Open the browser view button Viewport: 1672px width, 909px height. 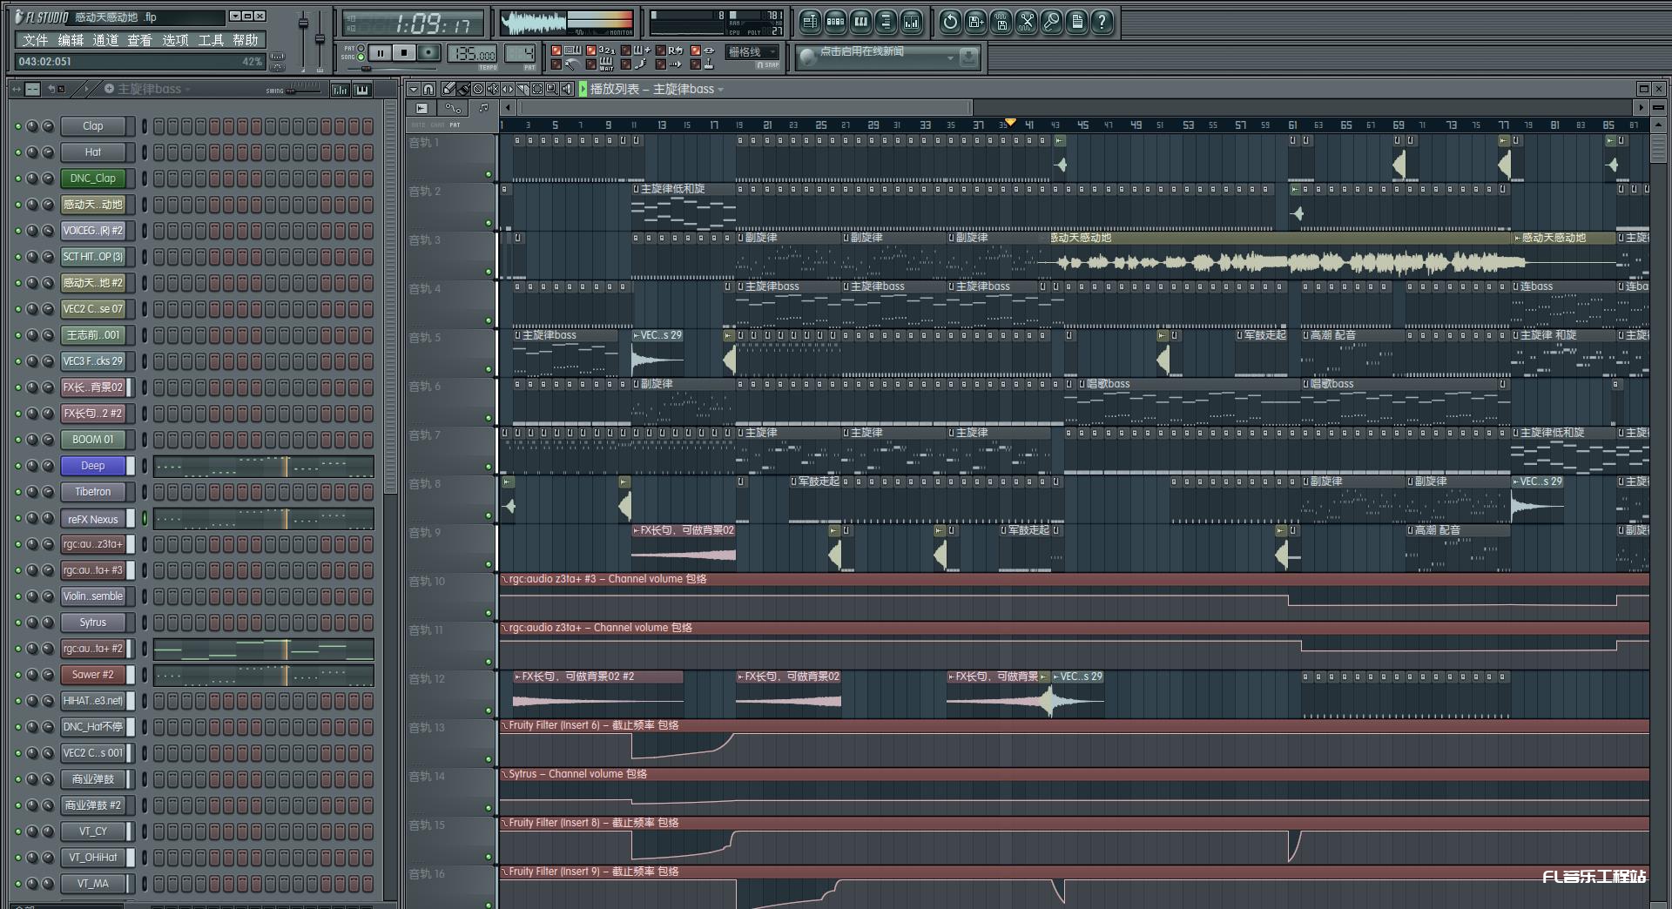pos(886,22)
